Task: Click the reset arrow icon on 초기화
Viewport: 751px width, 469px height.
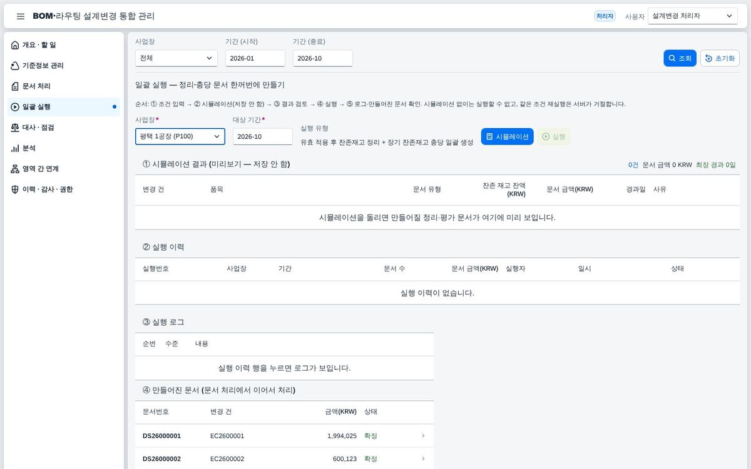Action: (708, 58)
